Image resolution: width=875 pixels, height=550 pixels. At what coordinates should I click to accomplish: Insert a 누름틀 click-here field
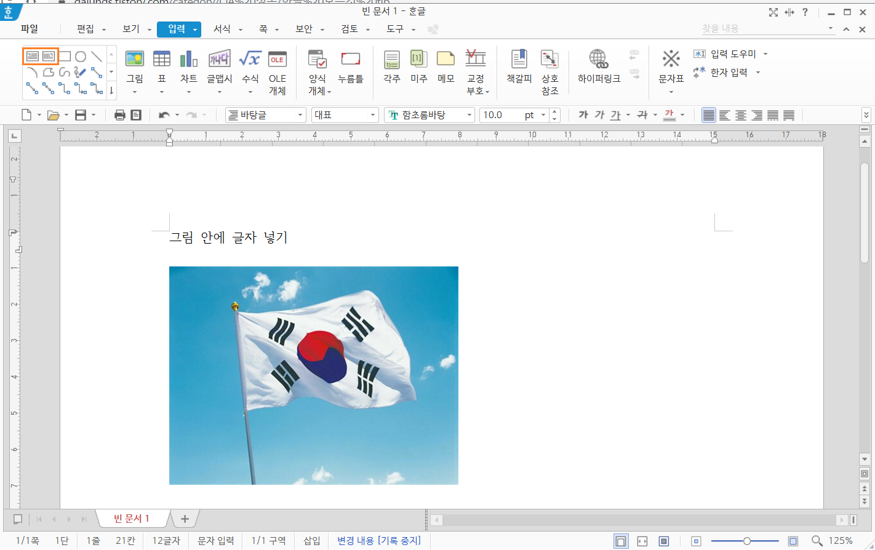click(351, 65)
